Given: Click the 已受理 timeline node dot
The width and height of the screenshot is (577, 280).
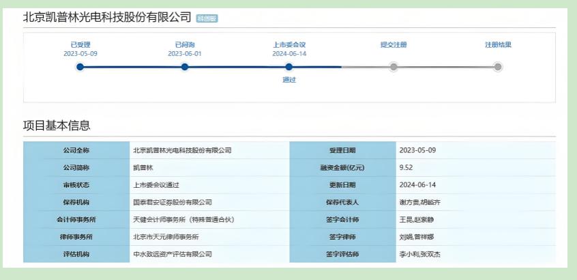Looking at the screenshot, I should (x=80, y=67).
